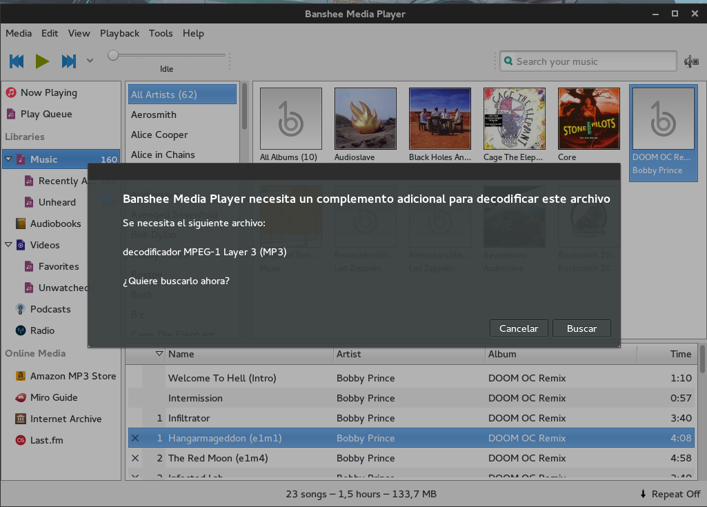Select Play Queue in sidebar

coord(46,114)
